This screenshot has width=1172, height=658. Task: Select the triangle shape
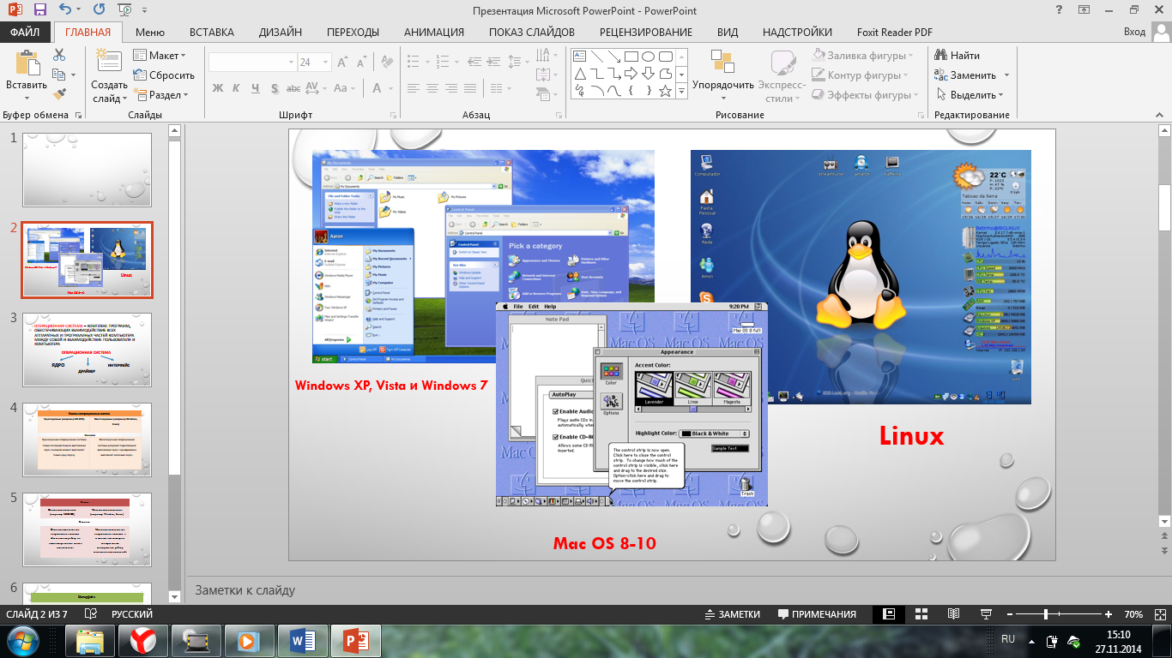click(579, 73)
